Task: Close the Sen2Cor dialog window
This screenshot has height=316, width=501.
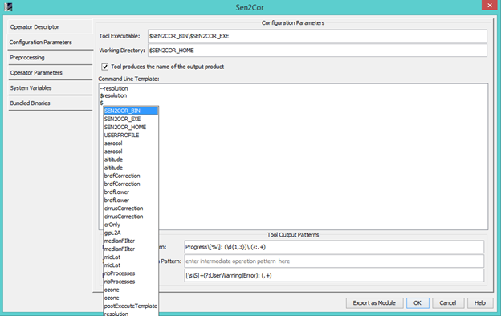Action: click(x=489, y=5)
